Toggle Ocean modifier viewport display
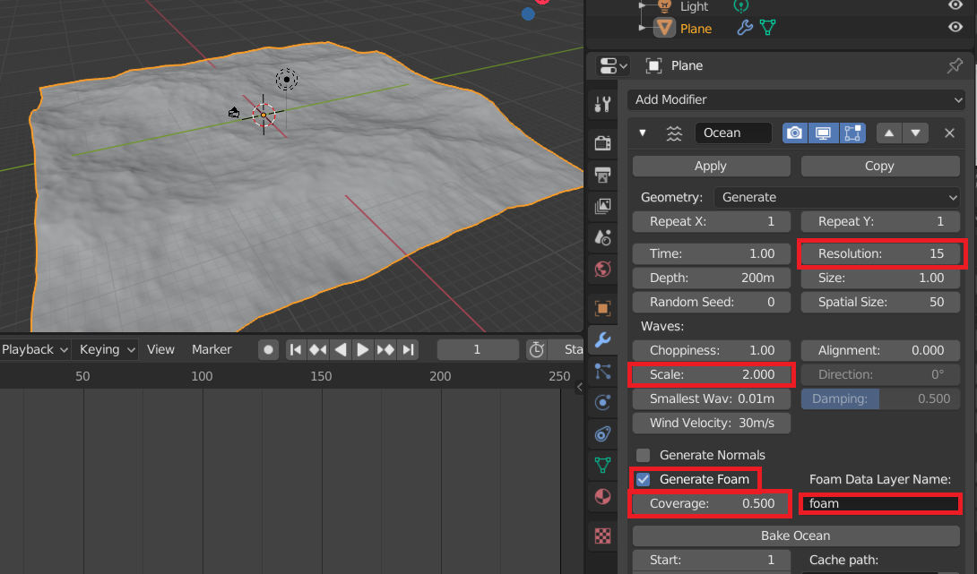The height and width of the screenshot is (574, 977). [x=823, y=133]
